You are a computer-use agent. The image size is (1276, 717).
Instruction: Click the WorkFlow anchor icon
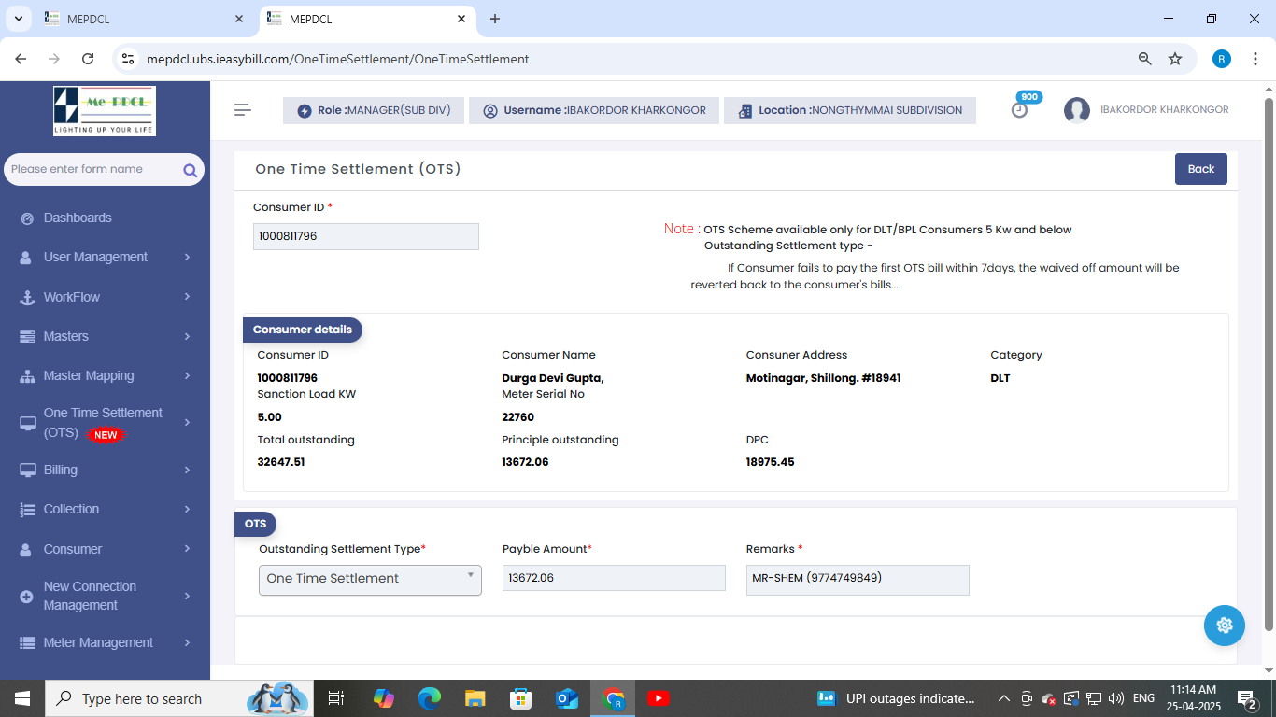[26, 297]
